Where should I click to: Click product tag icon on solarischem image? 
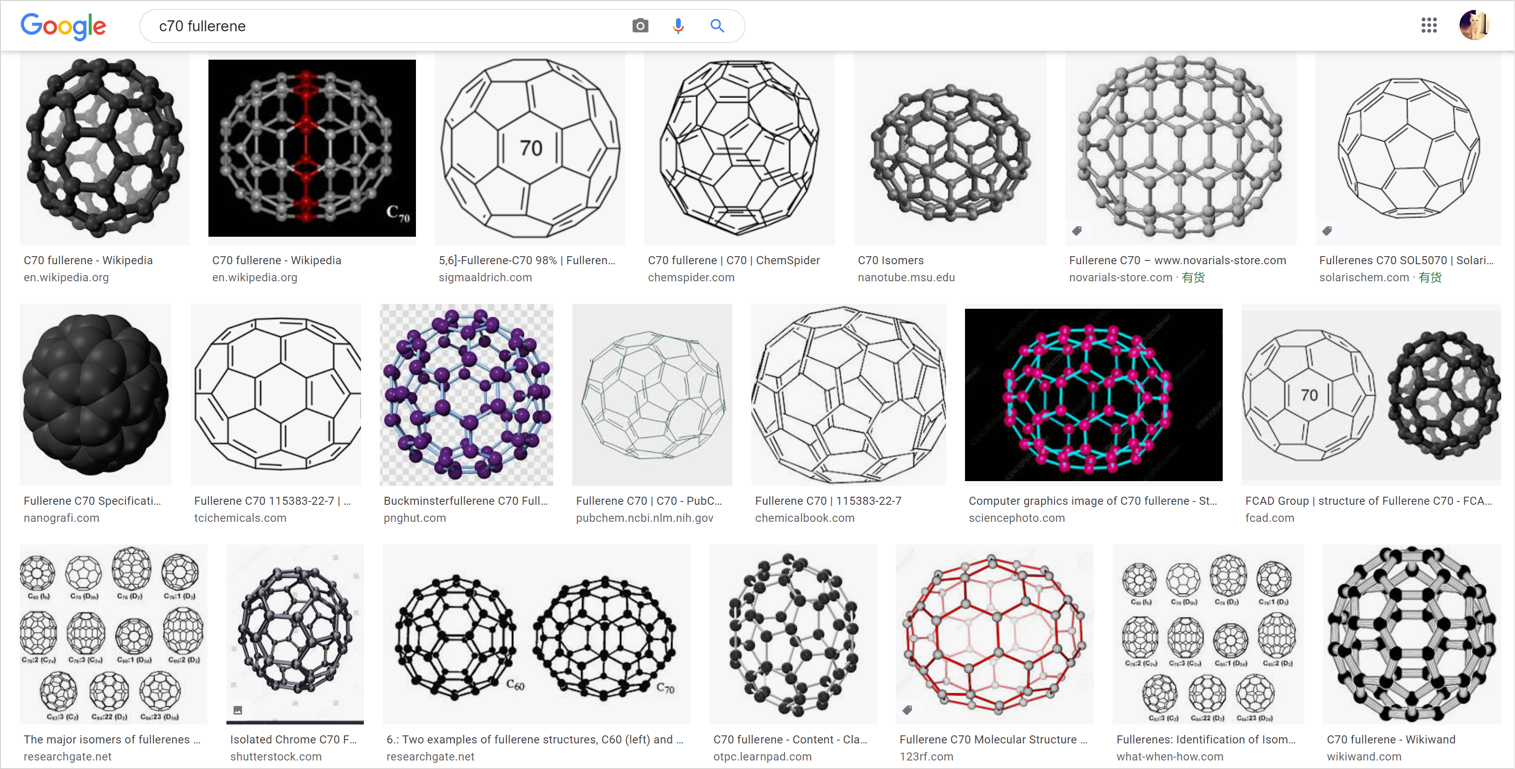point(1327,231)
